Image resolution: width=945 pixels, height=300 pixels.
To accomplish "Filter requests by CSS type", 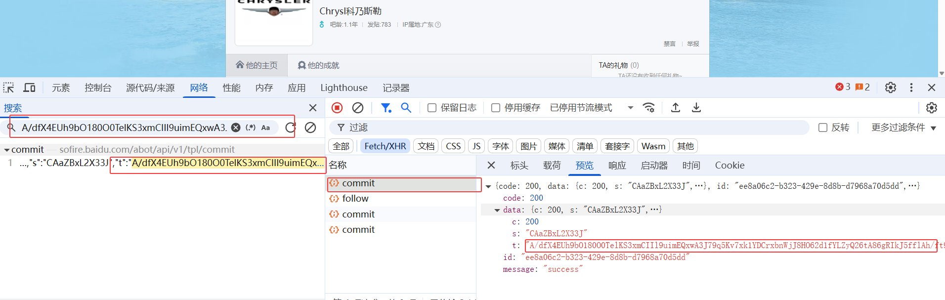I will 453,146.
